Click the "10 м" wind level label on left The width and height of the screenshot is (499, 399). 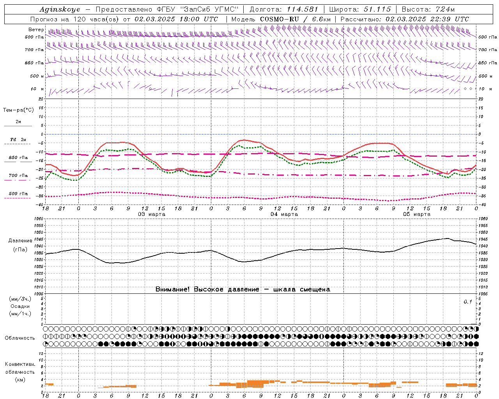coord(37,89)
